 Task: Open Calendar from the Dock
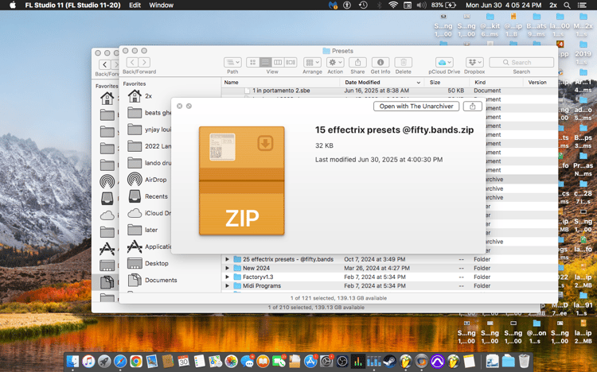[x=184, y=361]
